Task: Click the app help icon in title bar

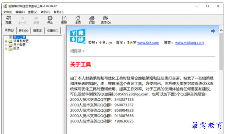Action: tap(5, 6)
